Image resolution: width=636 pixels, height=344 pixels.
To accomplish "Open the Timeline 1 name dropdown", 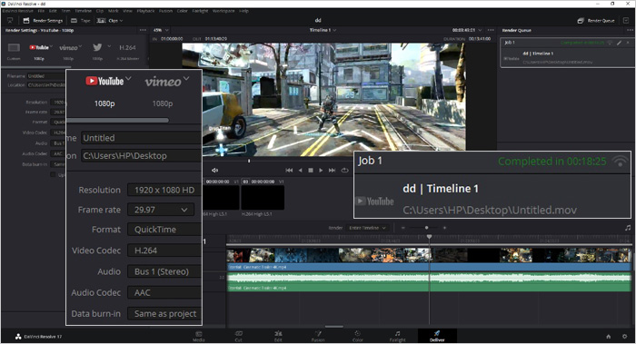I will (x=323, y=30).
